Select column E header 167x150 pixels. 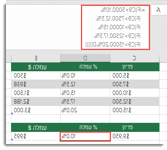[x=36, y=58]
